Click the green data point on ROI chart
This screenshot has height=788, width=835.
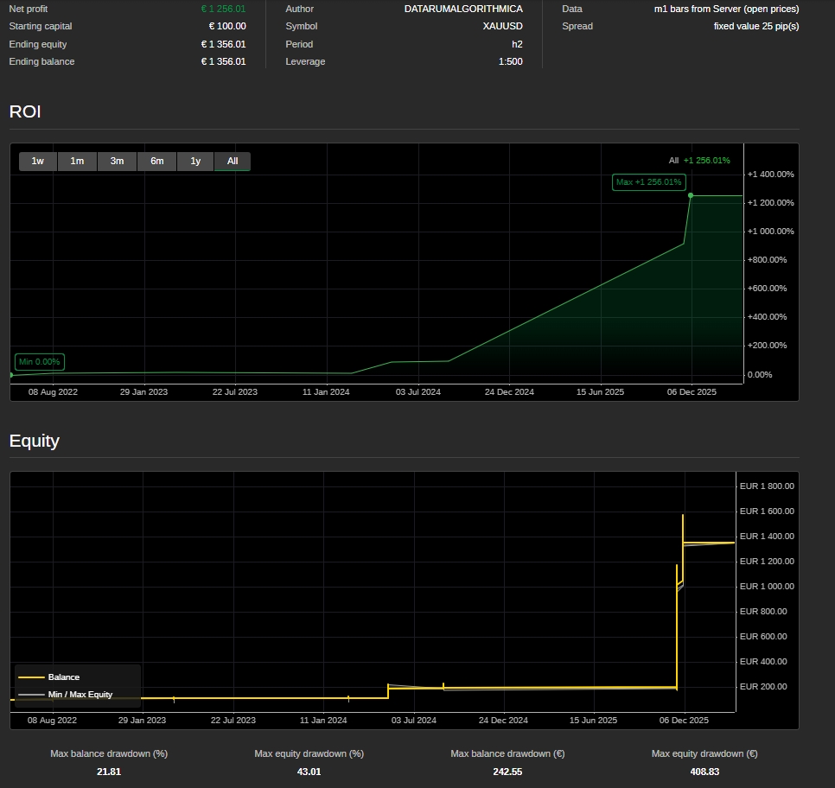click(x=692, y=196)
